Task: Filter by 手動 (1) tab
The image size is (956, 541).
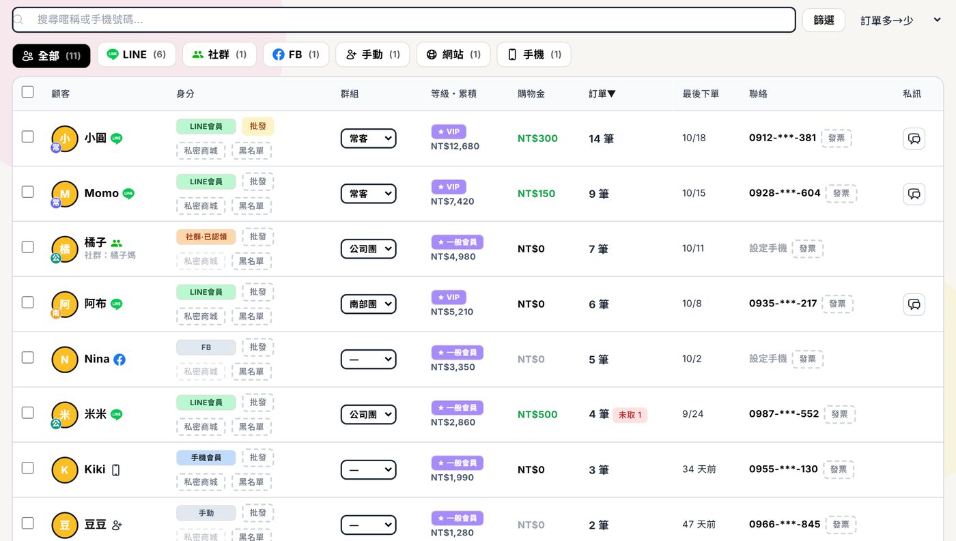Action: pos(373,55)
